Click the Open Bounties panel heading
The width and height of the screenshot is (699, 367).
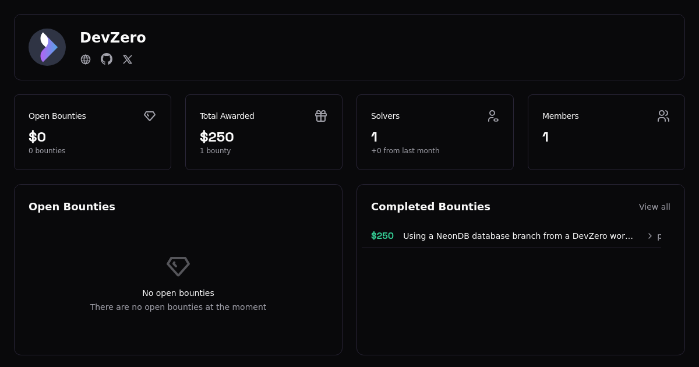[72, 206]
